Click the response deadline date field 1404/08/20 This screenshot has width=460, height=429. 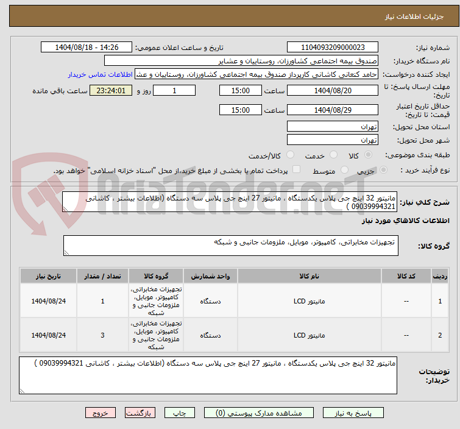click(x=332, y=90)
